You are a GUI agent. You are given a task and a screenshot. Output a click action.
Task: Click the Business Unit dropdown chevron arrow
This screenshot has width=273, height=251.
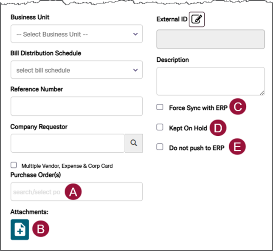tap(135, 34)
